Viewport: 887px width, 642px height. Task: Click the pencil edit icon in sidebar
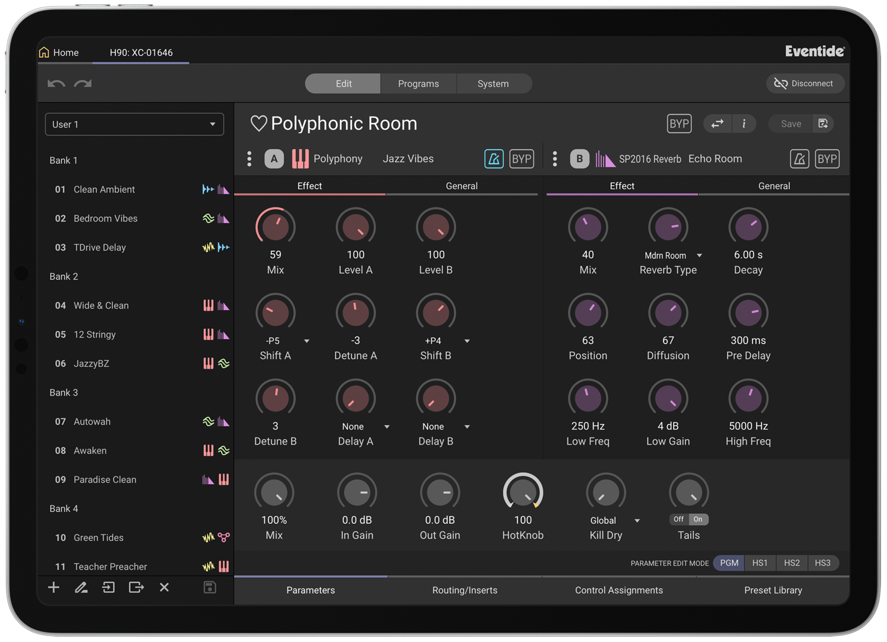pos(81,587)
